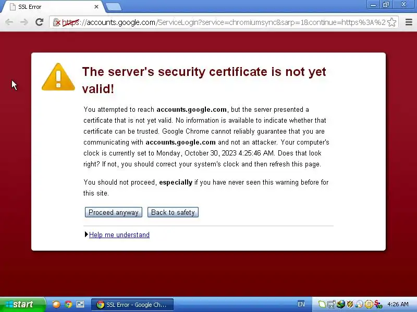Click the 4:26 AM system clock
This screenshot has width=417, height=312.
pos(398,304)
